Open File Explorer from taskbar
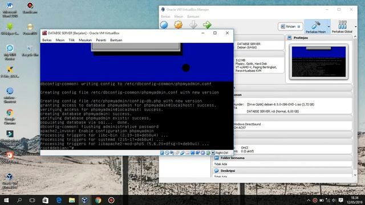The width and height of the screenshot is (365, 205). pos(72,200)
